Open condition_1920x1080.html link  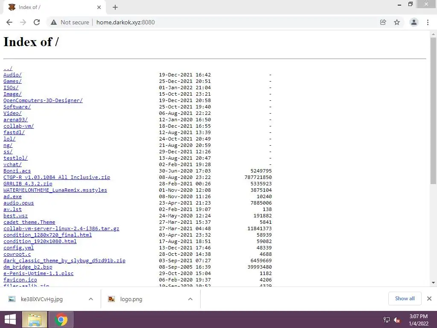coord(40,242)
